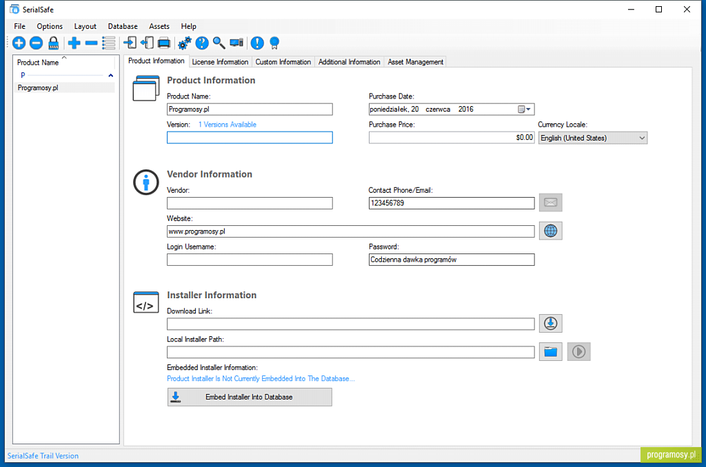The image size is (706, 467).
Task: Click the Version input field
Action: [x=250, y=138]
